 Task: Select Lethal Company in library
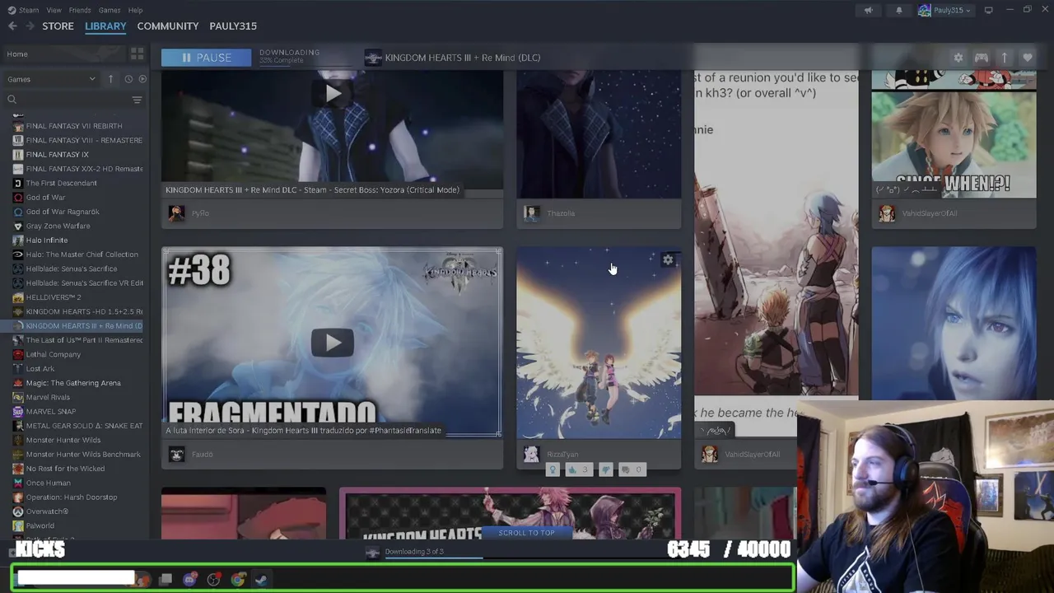(53, 354)
